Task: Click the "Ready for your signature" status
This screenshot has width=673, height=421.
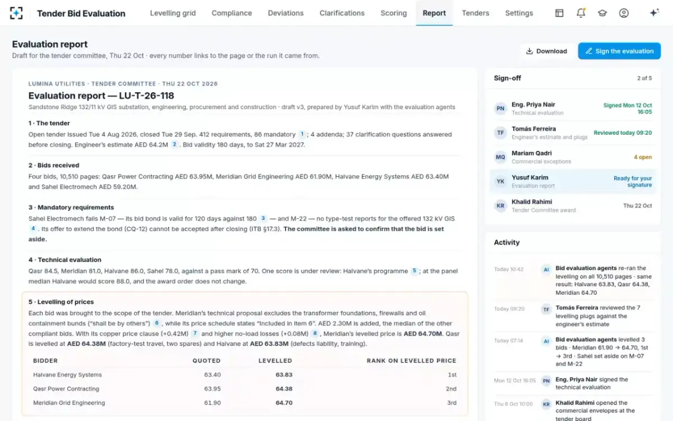Action: tap(633, 181)
